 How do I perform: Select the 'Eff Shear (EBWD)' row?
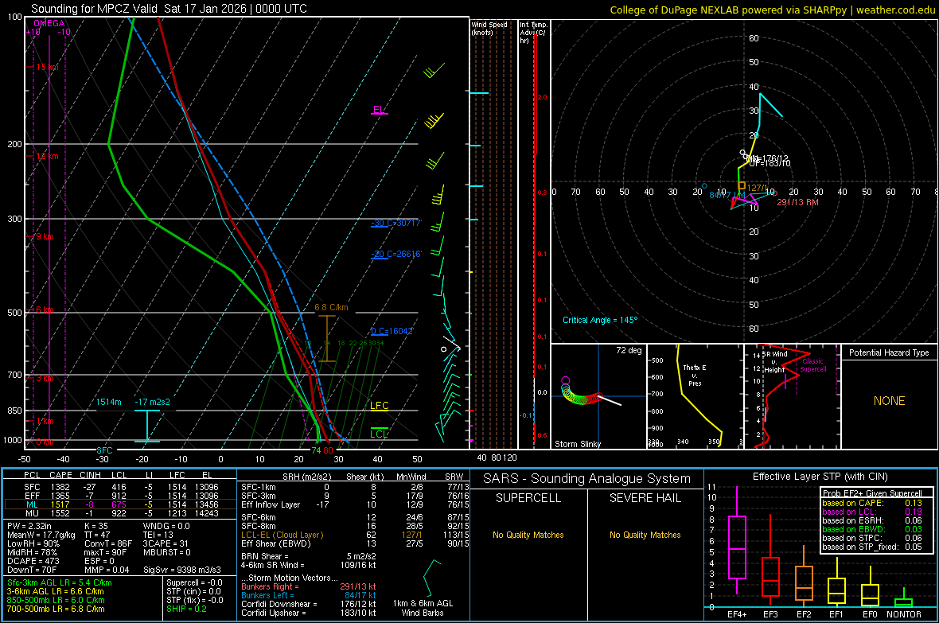(355, 543)
